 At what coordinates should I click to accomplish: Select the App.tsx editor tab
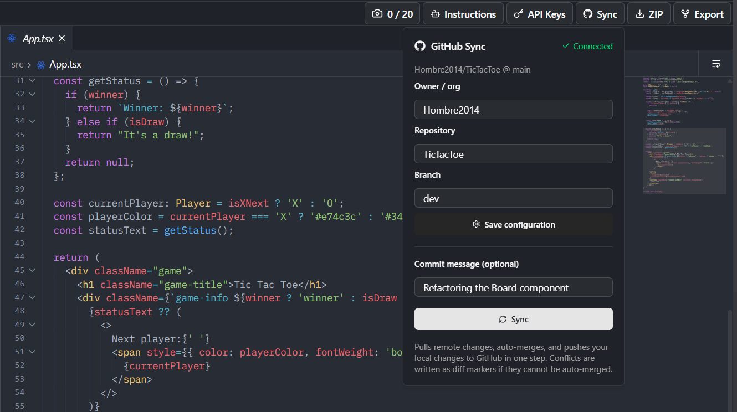37,38
